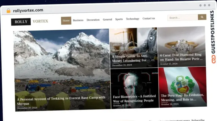
Task: Read the Anti-Money Laundering guide article
Action: 131,58
